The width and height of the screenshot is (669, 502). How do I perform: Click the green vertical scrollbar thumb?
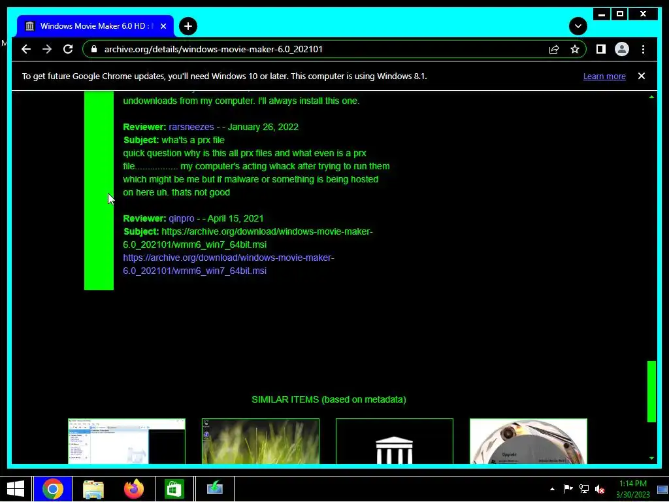tap(651, 392)
